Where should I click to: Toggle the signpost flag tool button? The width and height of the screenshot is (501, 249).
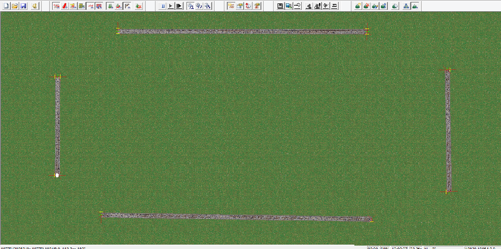coord(127,6)
